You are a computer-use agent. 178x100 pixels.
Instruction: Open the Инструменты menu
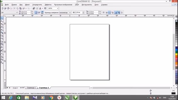[x=87, y=5]
